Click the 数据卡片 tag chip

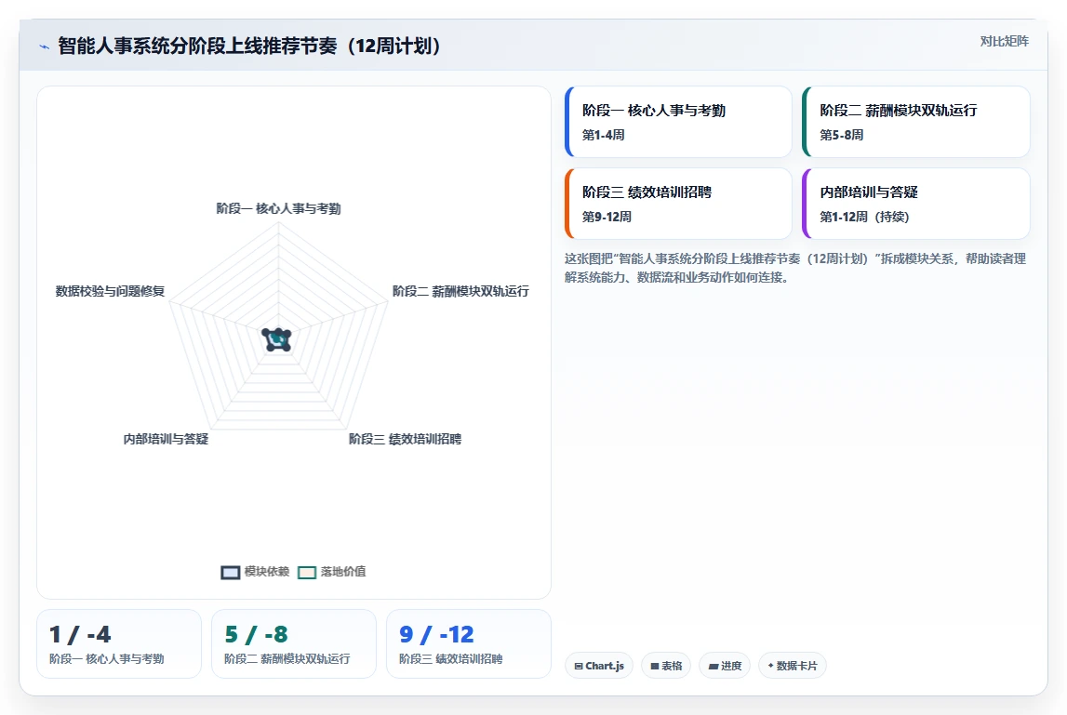click(792, 666)
